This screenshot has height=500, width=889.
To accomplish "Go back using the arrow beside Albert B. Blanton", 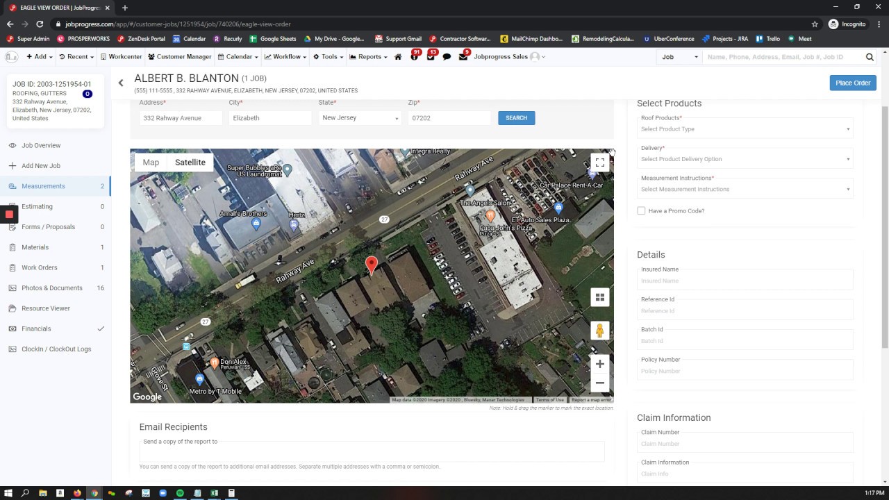I will coord(121,83).
